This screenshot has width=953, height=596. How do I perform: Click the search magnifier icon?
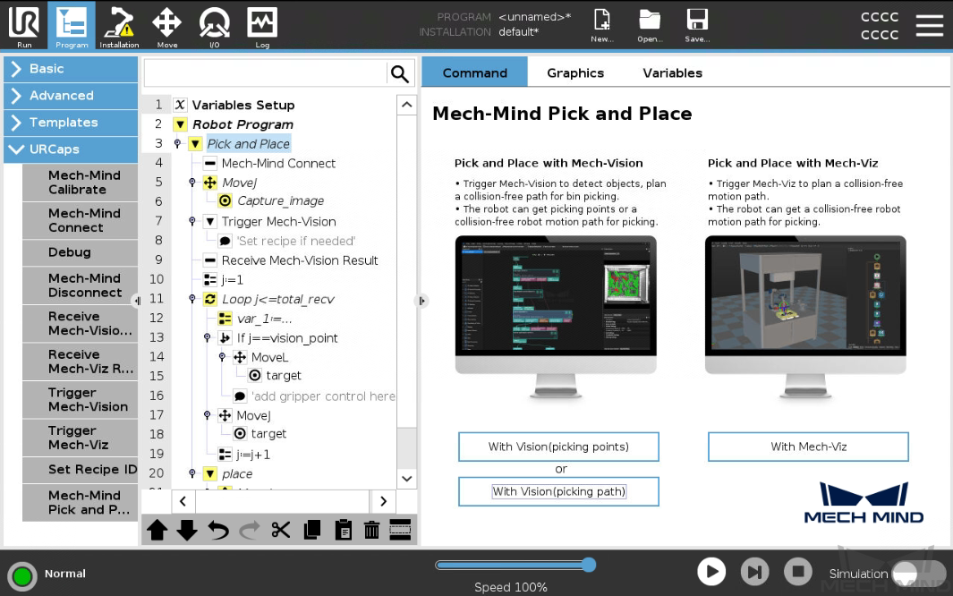399,73
